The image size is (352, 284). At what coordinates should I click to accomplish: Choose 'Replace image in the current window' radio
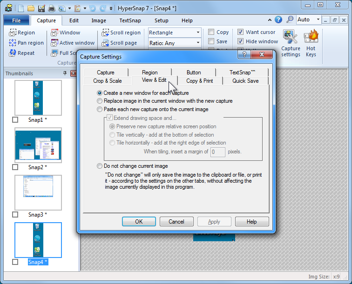100,101
